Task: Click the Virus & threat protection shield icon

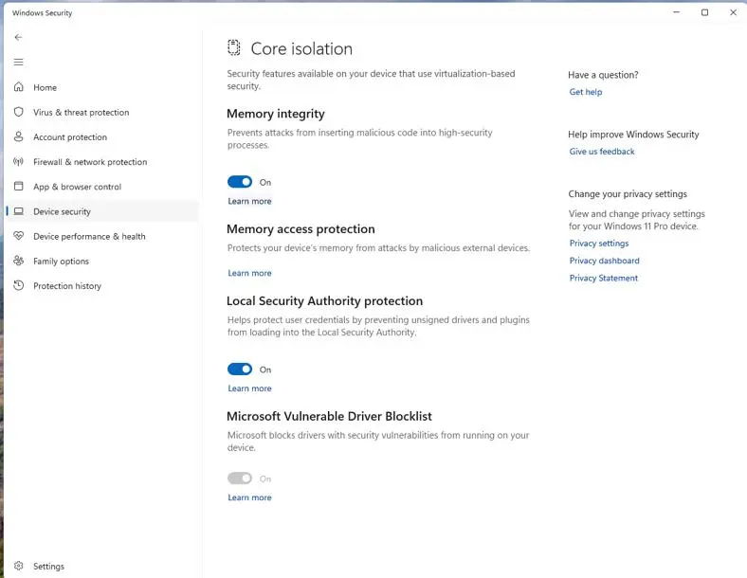Action: [x=18, y=112]
